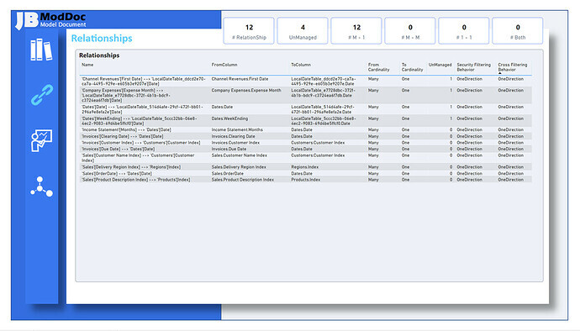This screenshot has width=580, height=331.
Task: Sort by Cross Filtering Behavior header
Action: tap(512, 67)
